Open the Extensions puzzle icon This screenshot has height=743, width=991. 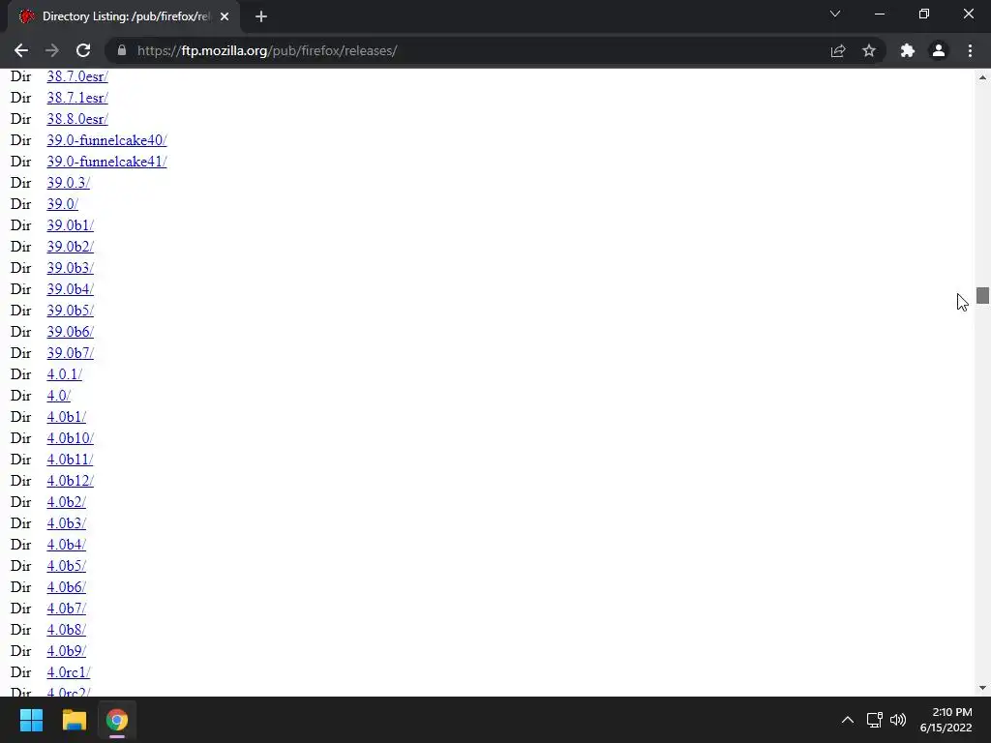coord(908,50)
